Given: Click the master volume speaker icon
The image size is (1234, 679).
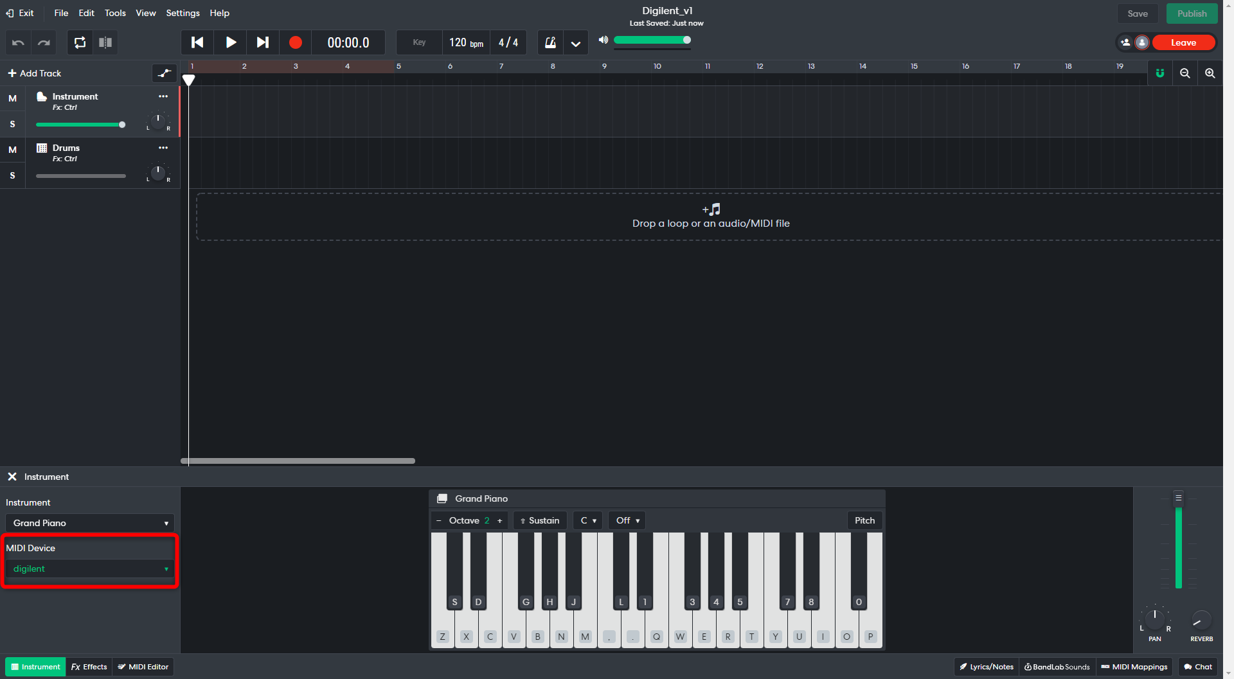Looking at the screenshot, I should tap(603, 40).
